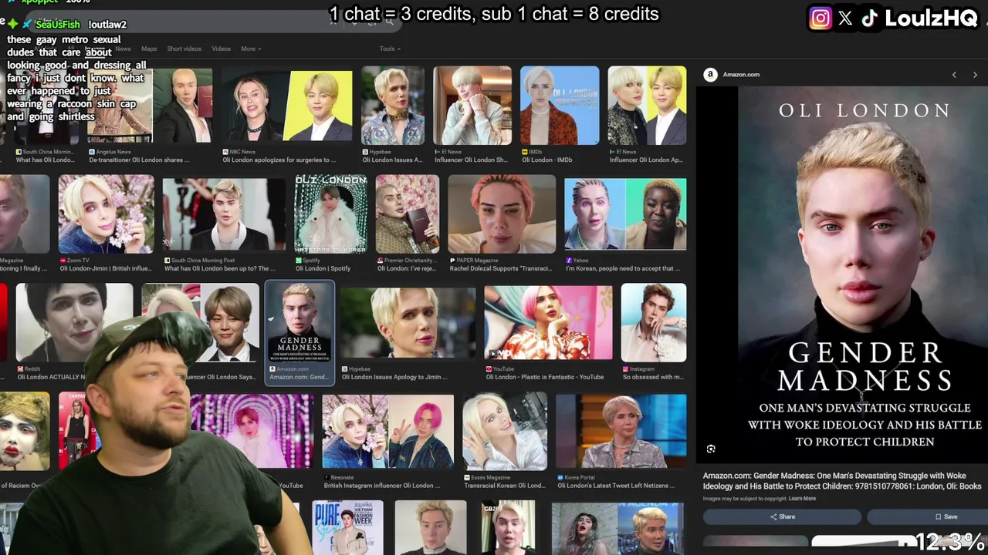Select the Instagram 'So obsessed' thumbnail
Image resolution: width=988 pixels, height=555 pixels.
click(654, 322)
